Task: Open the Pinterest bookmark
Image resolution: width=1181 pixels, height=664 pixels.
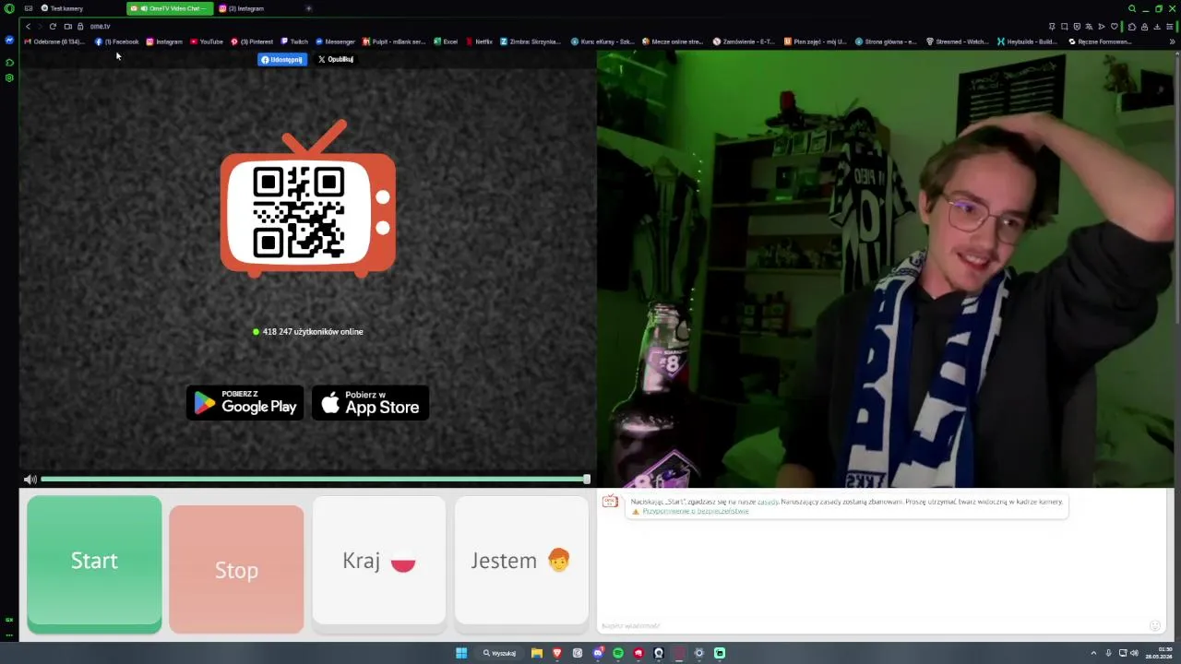Action: pyautogui.click(x=252, y=41)
